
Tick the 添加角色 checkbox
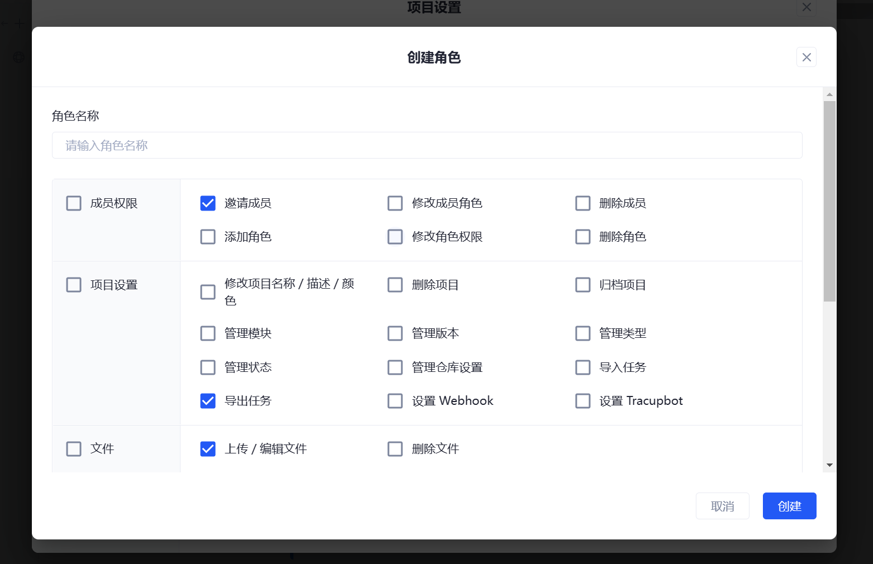208,237
